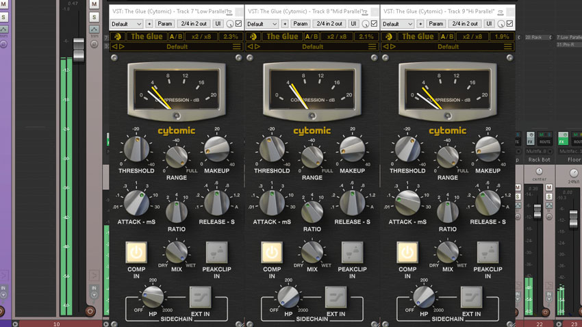Viewport: 582px width, 327px height.
Task: Open the green FX button on Floor track
Action: click(563, 138)
